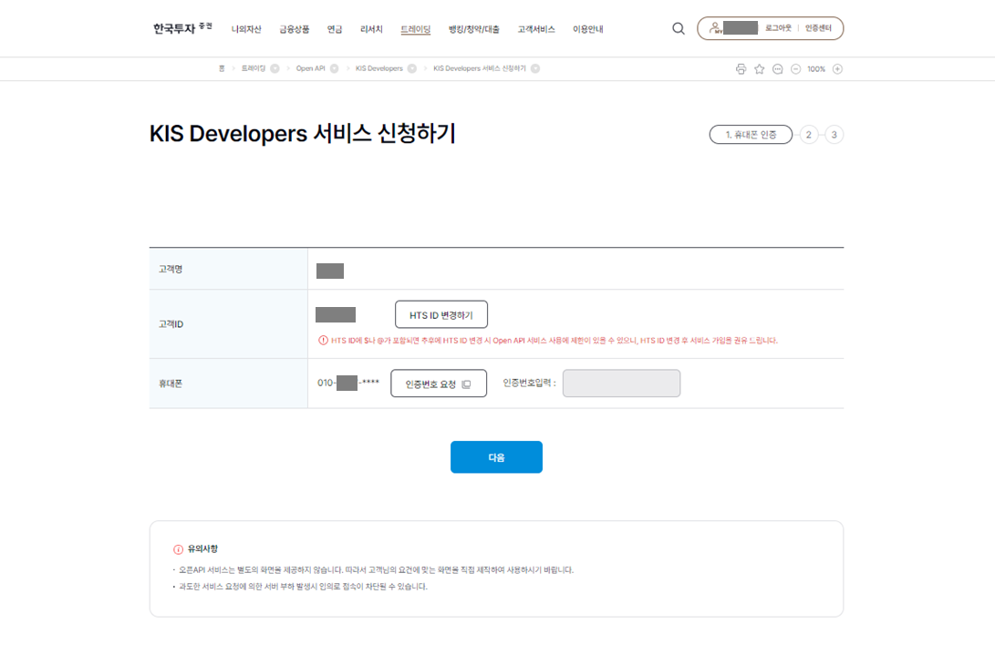Image resolution: width=995 pixels, height=645 pixels.
Task: Open the 나의자산 menu
Action: coord(246,29)
